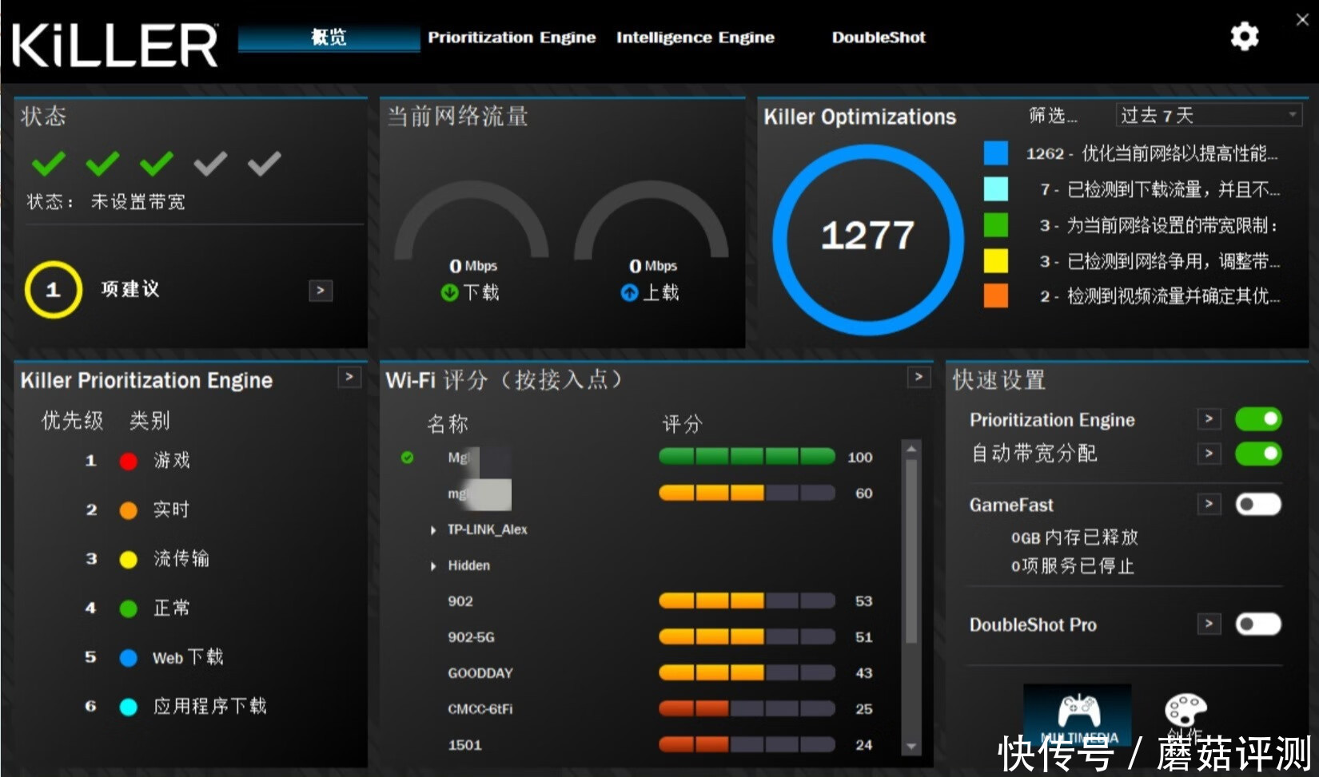Click the 1262 blue optimization swatch

click(x=995, y=153)
